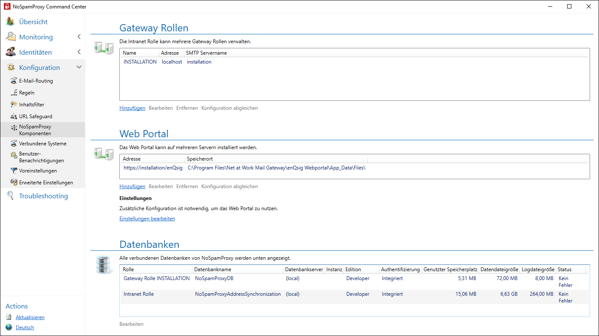The width and height of the screenshot is (599, 336).
Task: Click the Monitoring sidebar icon
Action: [x=11, y=37]
